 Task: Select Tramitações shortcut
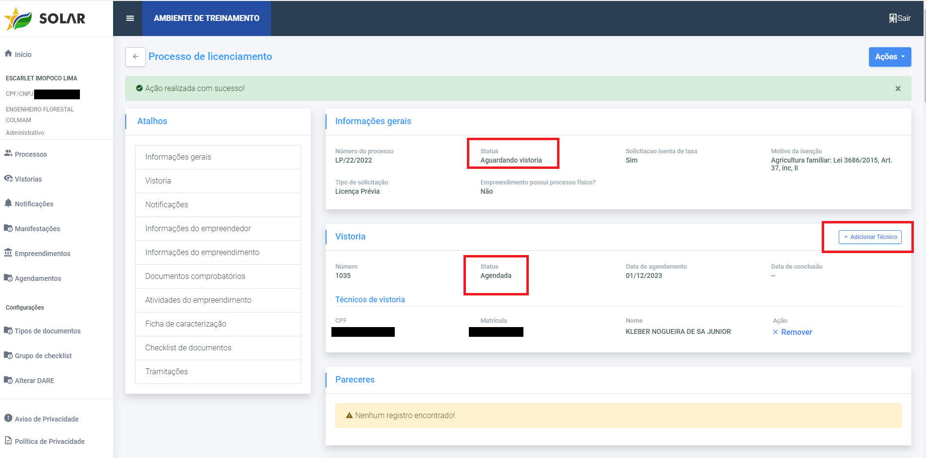[218, 372]
